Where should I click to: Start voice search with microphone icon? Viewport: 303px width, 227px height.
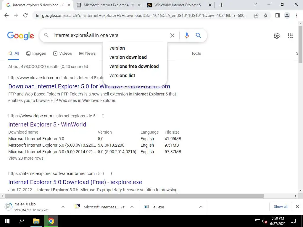click(186, 35)
